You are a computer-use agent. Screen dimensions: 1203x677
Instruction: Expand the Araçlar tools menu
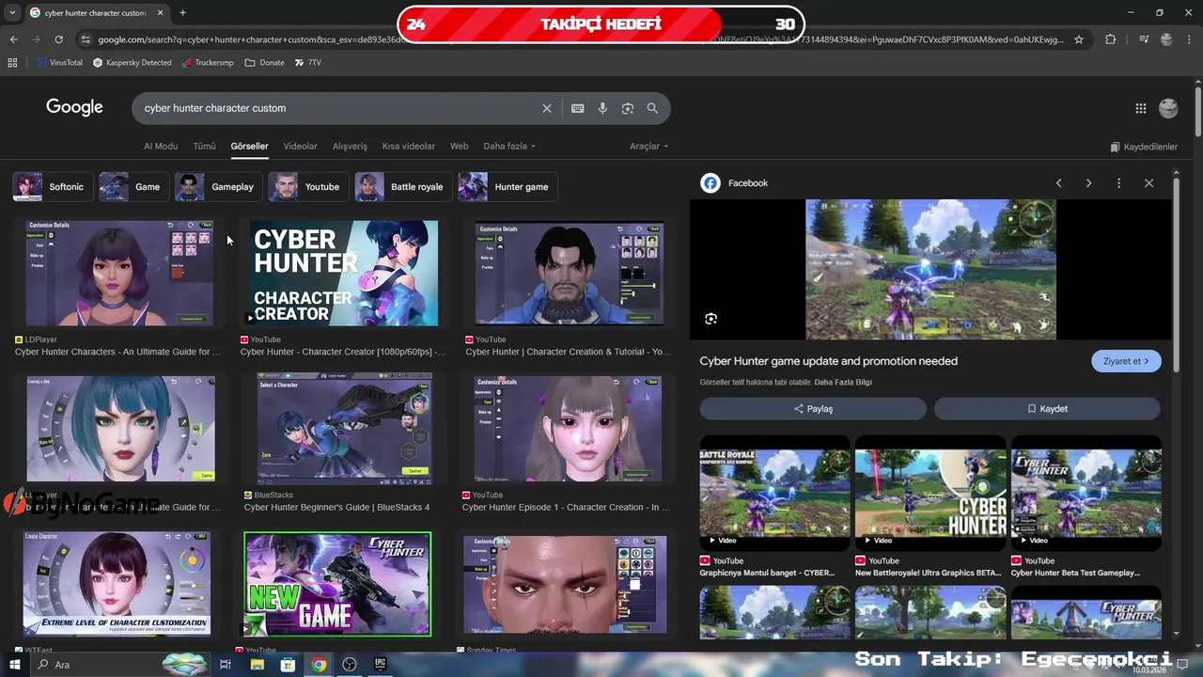649,147
